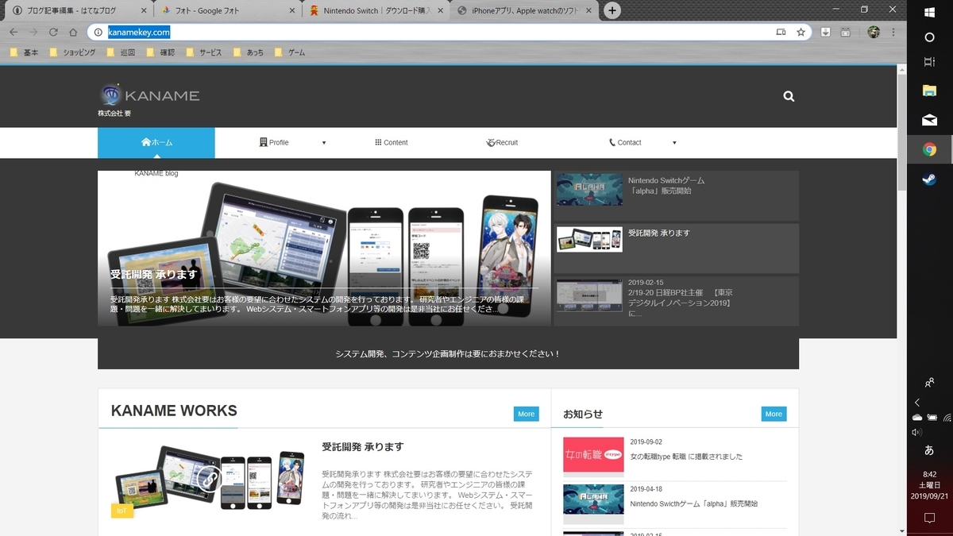Open the Content navigation item
953x536 pixels.
tap(391, 143)
